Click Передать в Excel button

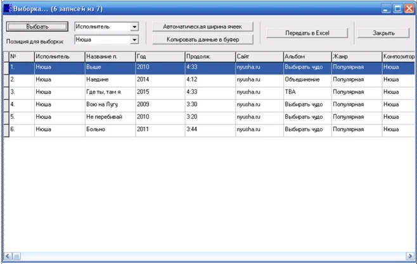307,33
